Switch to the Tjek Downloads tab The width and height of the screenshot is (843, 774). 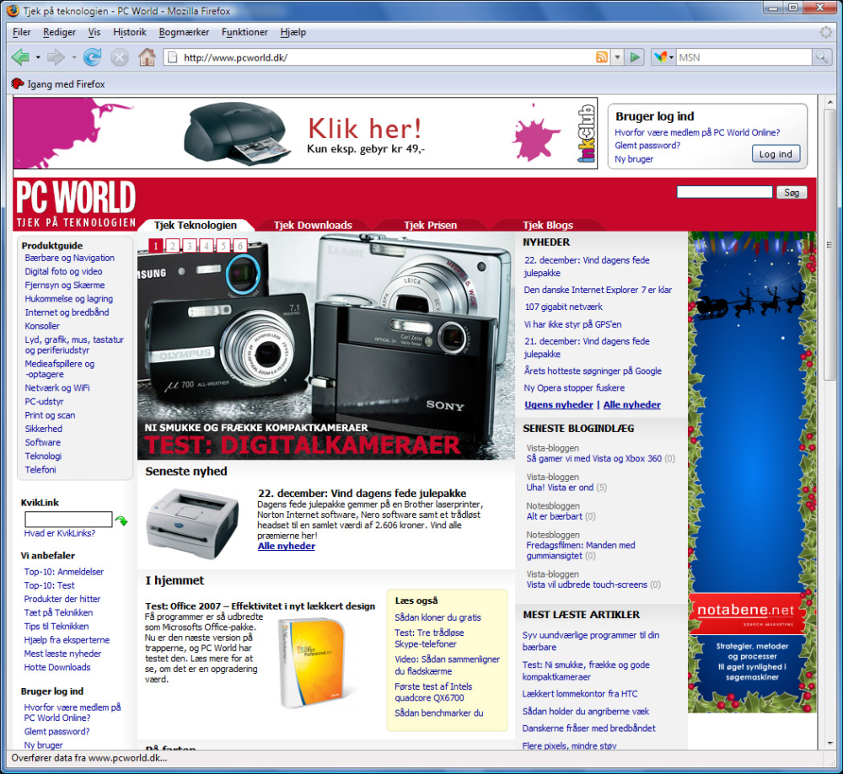pos(313,225)
